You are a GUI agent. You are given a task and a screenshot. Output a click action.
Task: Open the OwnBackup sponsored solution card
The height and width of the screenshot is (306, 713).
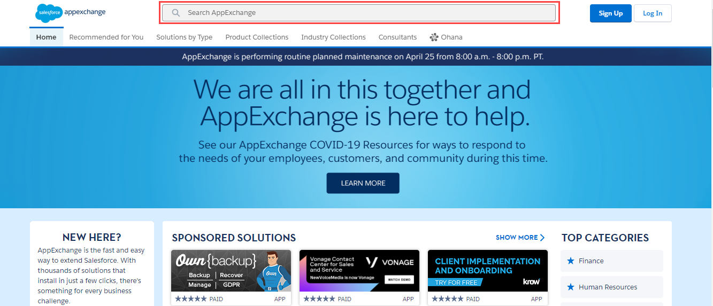pos(231,277)
